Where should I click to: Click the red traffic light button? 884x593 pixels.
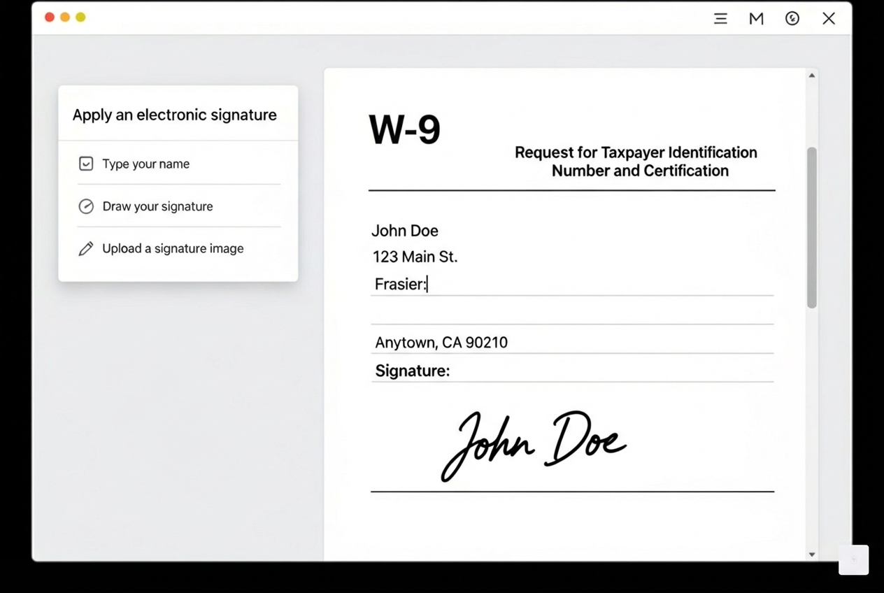50,17
